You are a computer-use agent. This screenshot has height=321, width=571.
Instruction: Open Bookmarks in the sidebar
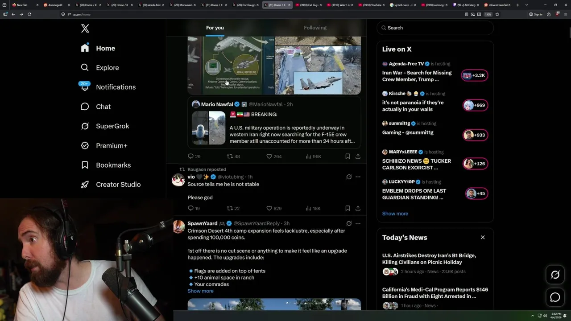(x=106, y=165)
